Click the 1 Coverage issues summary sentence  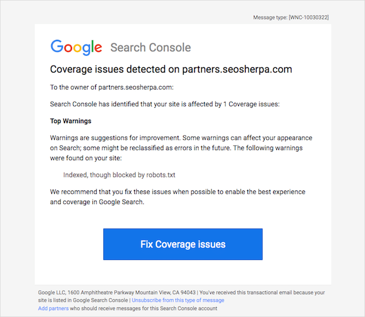coord(165,104)
